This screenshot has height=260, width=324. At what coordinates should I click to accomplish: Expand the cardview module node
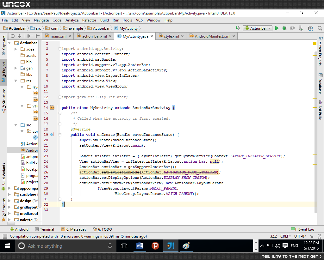click(x=9, y=194)
